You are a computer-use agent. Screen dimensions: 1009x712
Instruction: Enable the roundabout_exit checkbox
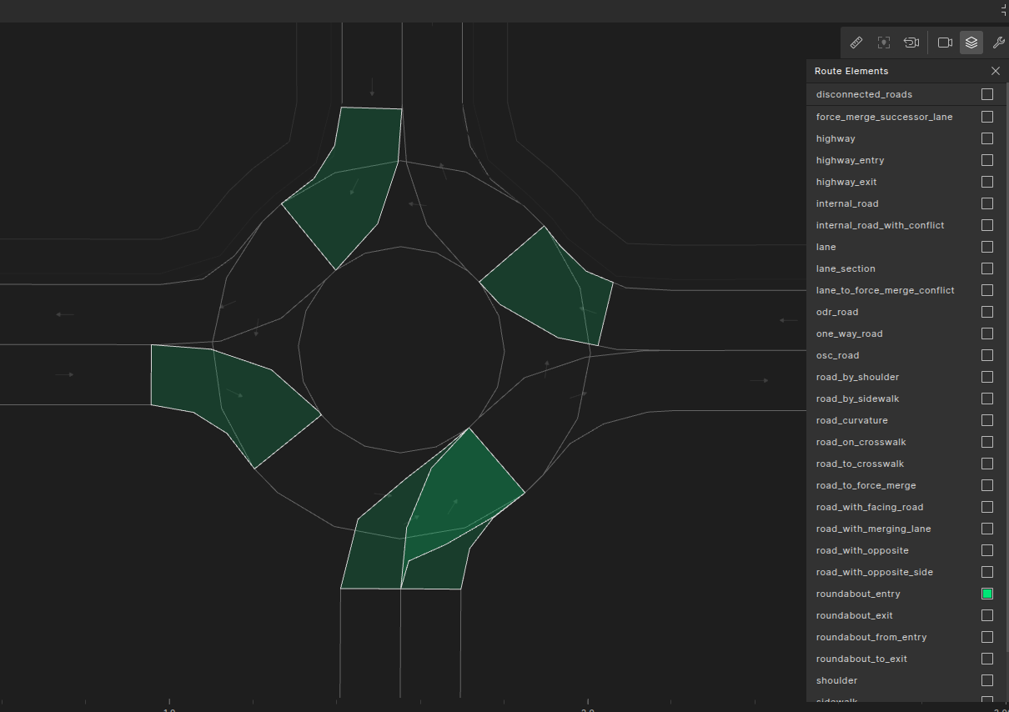[987, 615]
